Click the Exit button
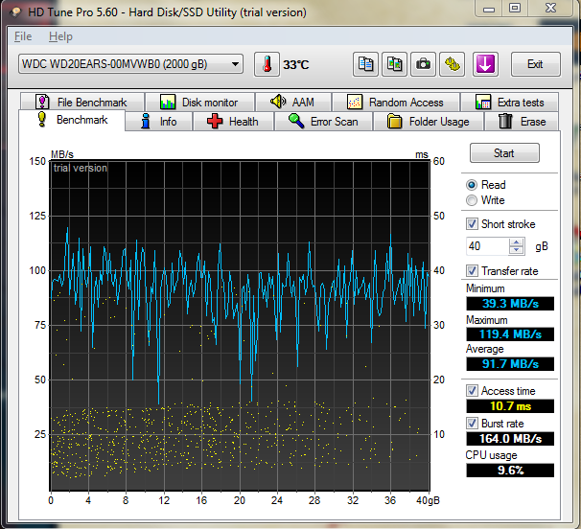 [x=535, y=64]
